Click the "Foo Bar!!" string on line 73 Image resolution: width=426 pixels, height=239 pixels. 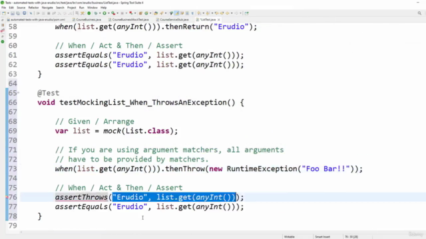click(325, 169)
